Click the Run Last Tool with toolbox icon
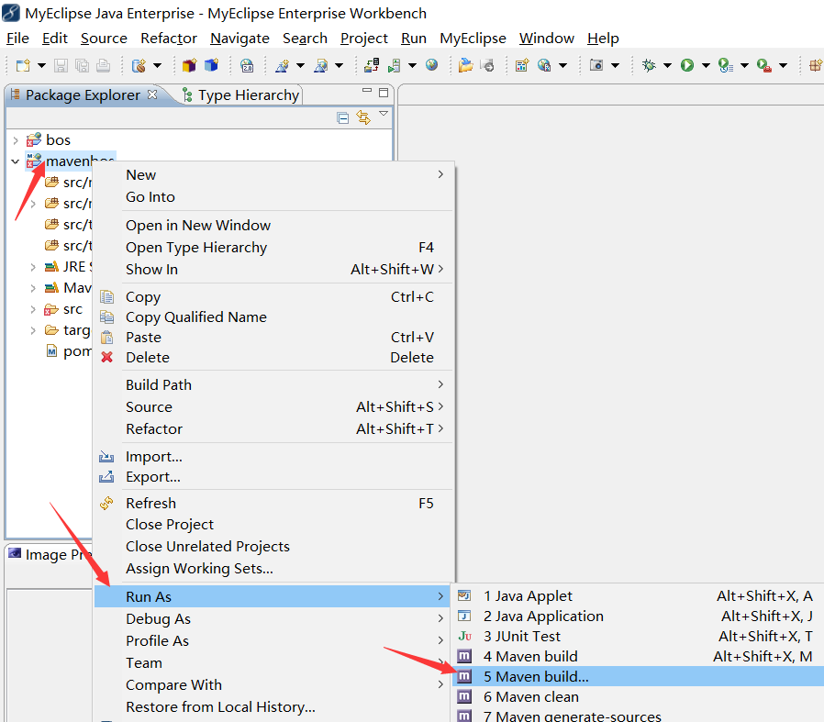 764,66
